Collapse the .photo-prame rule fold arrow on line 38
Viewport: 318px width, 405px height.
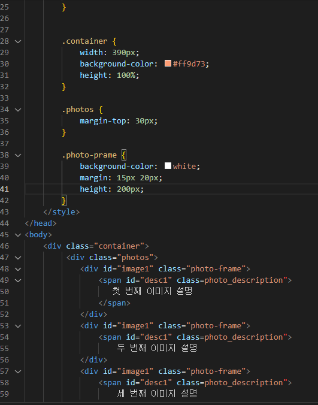point(18,155)
